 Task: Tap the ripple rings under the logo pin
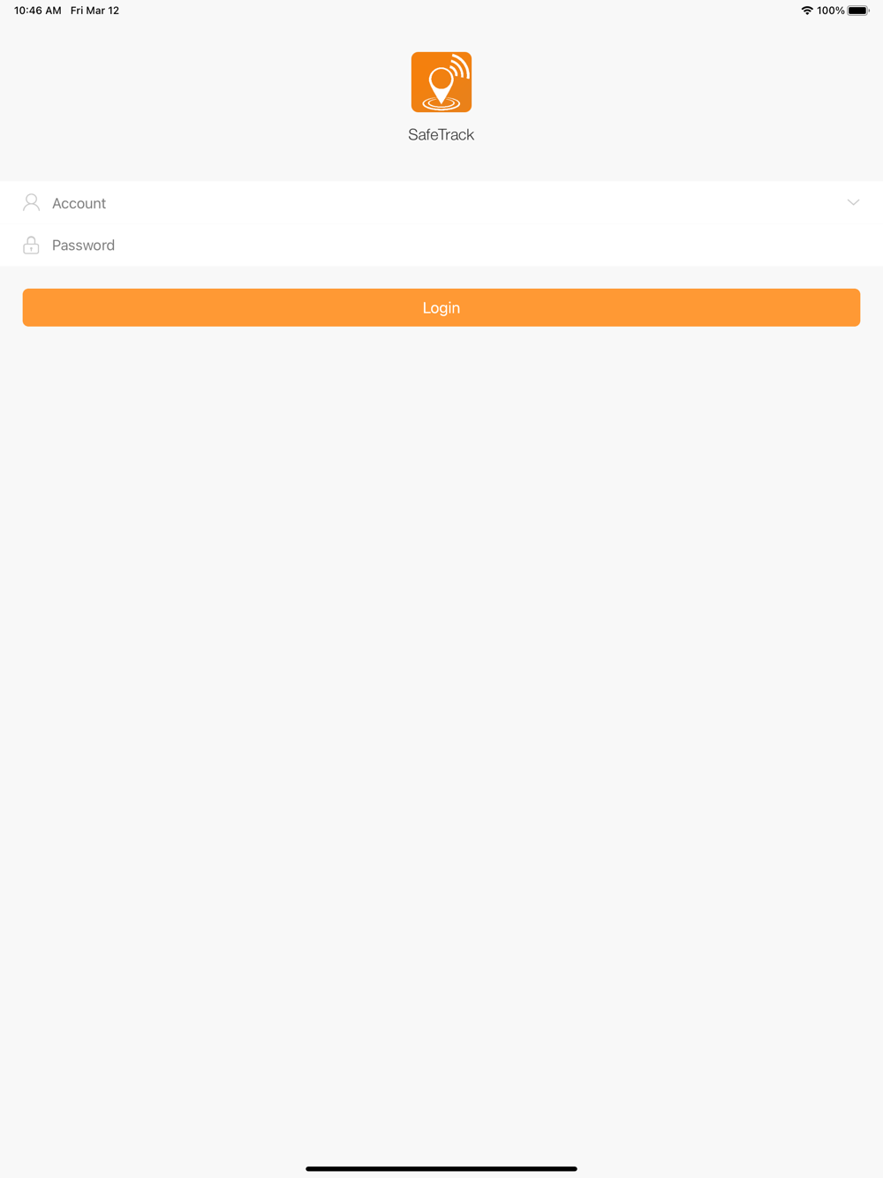[x=441, y=103]
